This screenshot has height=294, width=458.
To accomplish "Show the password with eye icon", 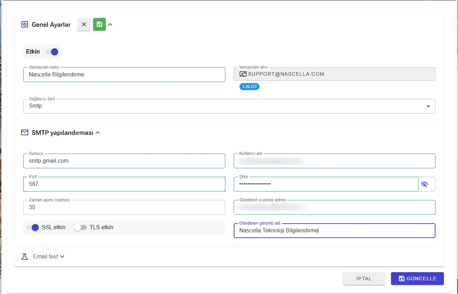I will click(425, 184).
